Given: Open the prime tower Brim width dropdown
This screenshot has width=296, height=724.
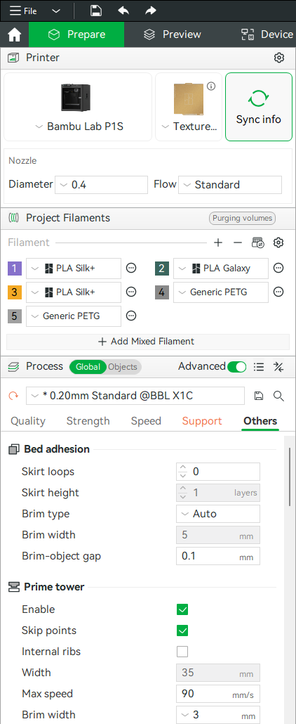Looking at the screenshot, I should 218,716.
